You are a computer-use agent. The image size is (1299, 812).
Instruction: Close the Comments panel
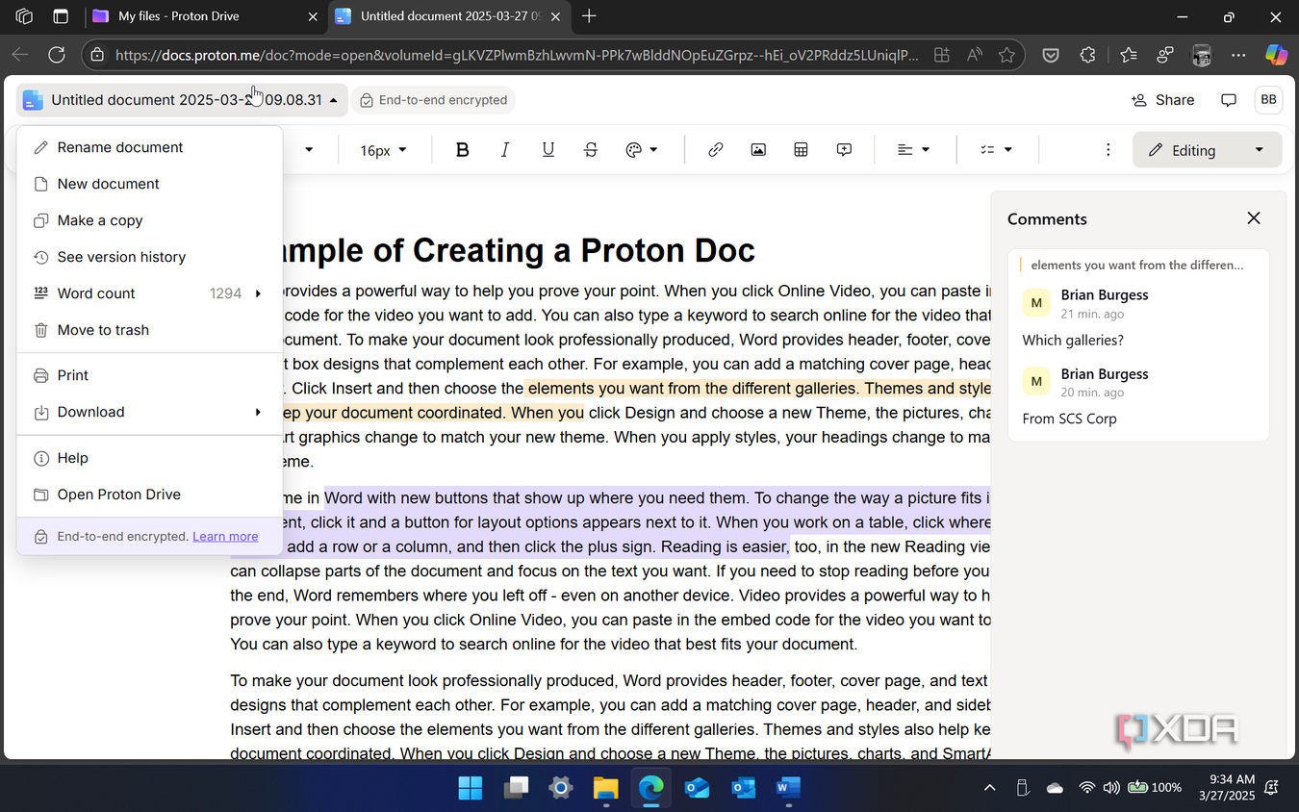tap(1253, 218)
